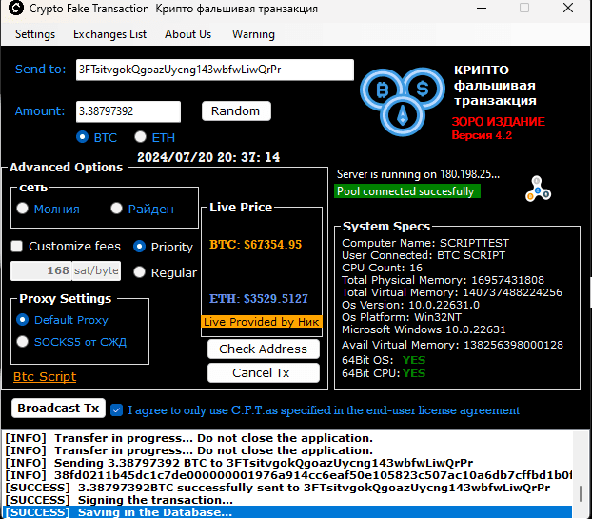Viewport: 592px width, 519px height.
Task: Click the Check Address button
Action: pos(263,349)
